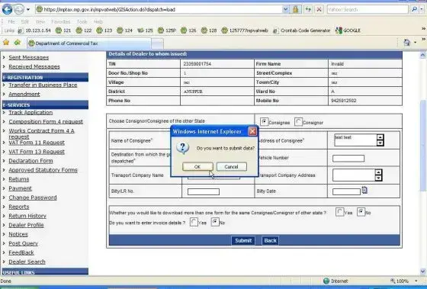
Task: Click the Yahoo Search box
Action: [368, 10]
